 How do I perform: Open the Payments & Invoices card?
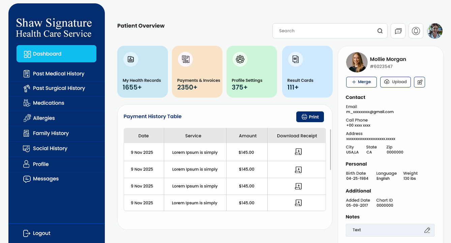(x=197, y=72)
